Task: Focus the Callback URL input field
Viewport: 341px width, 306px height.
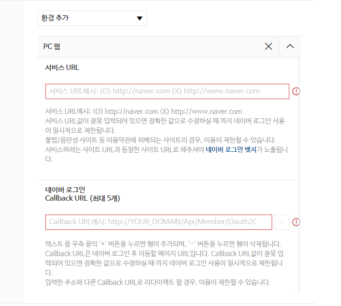Action: (x=158, y=222)
